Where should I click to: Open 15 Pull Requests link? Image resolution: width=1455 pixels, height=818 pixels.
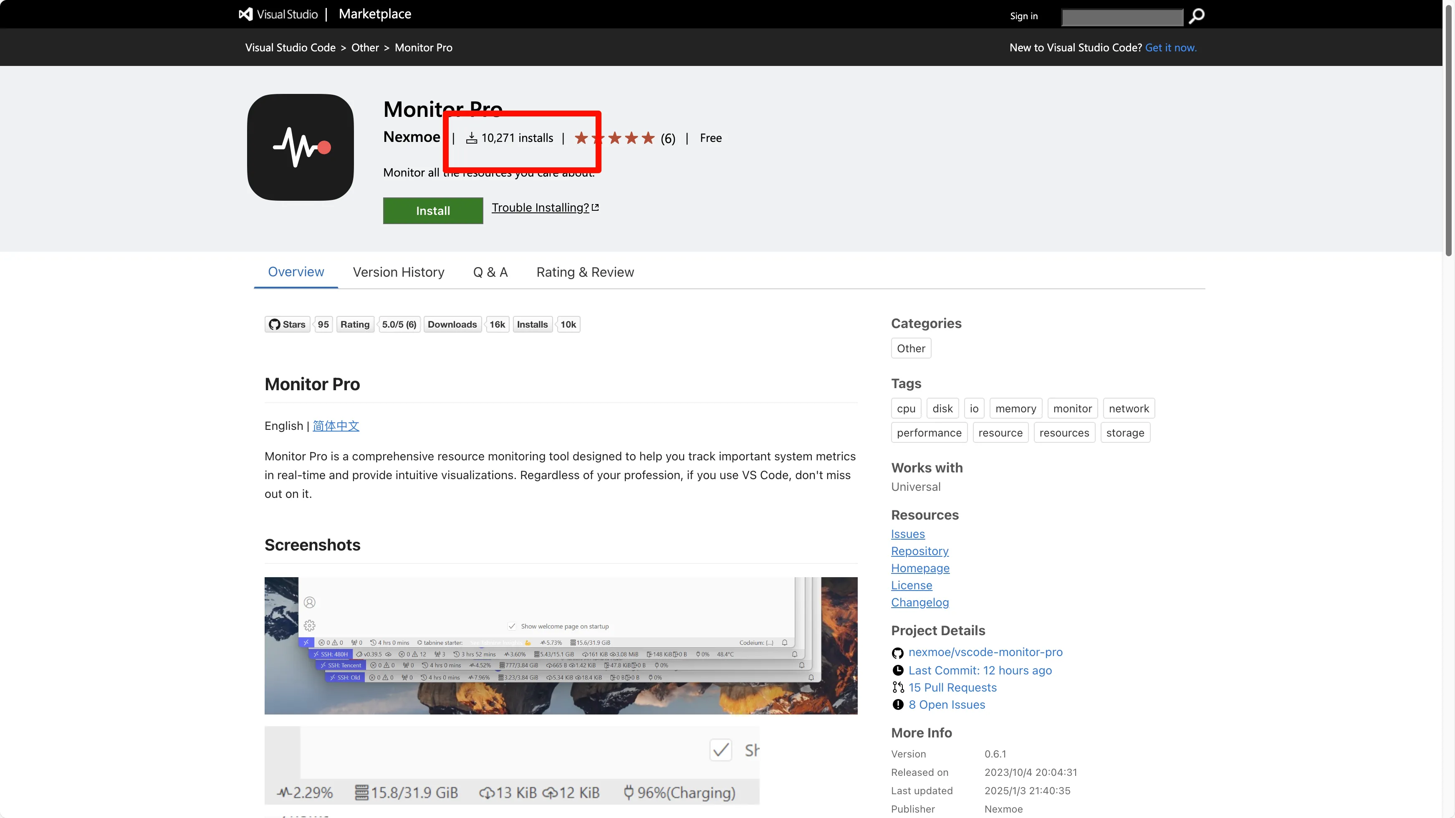point(952,687)
